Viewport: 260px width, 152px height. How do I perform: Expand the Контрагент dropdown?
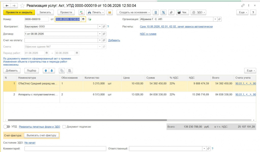tap(100, 27)
